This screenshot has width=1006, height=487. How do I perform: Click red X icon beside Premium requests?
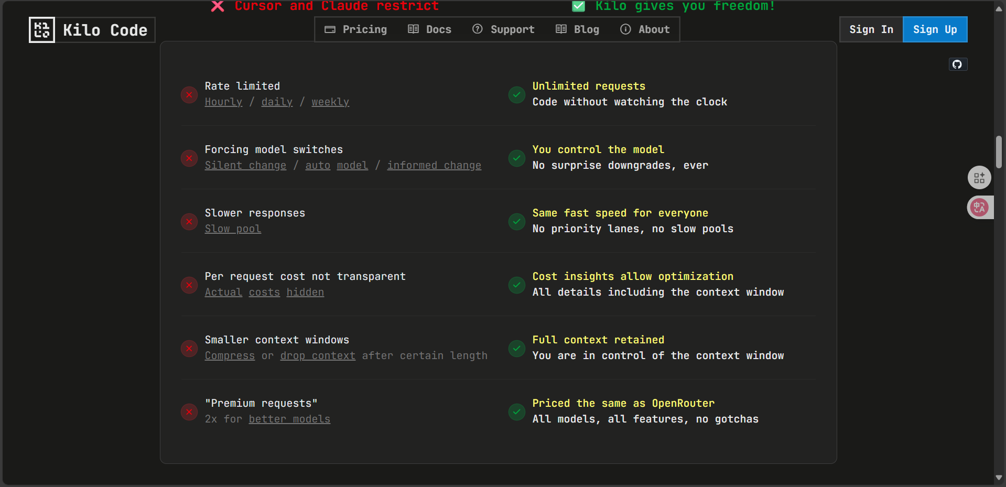click(x=189, y=412)
